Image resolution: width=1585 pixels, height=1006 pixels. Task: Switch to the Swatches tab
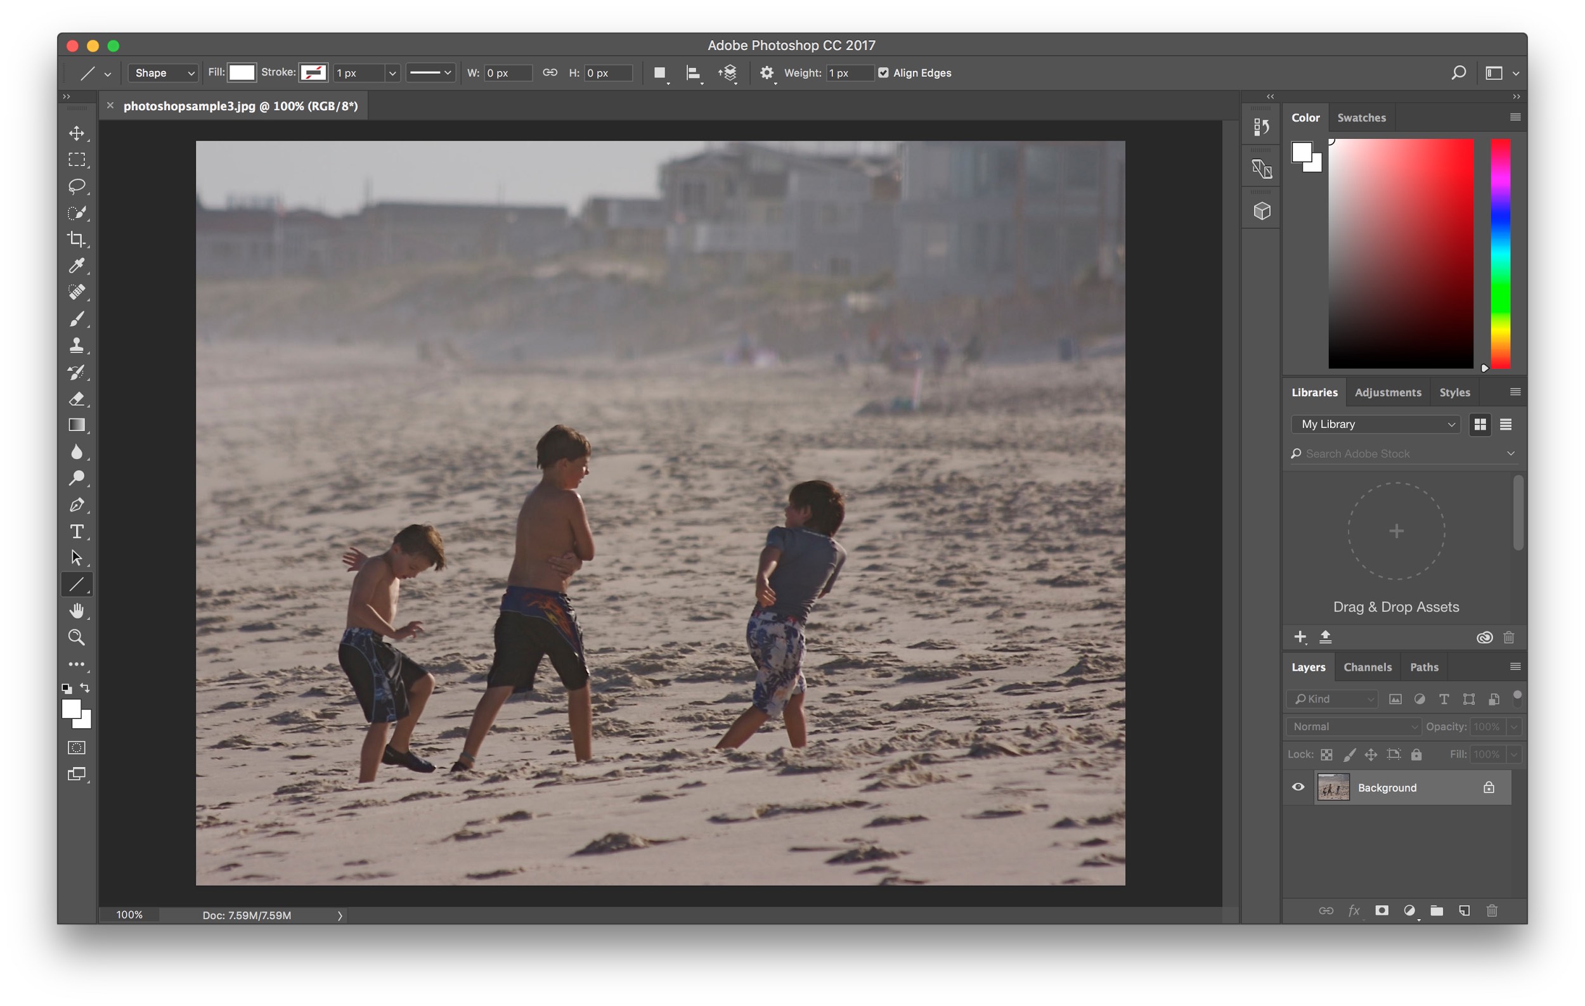[1362, 117]
